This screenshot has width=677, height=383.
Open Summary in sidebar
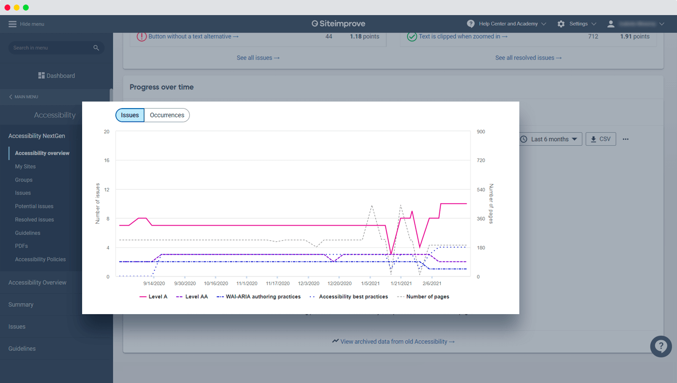(x=21, y=305)
